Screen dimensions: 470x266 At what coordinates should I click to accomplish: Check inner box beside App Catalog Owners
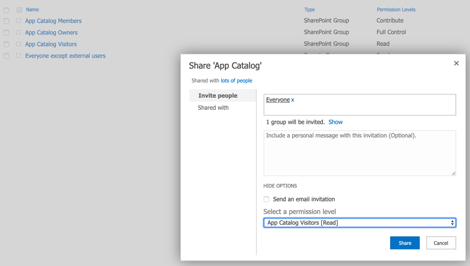(19, 32)
